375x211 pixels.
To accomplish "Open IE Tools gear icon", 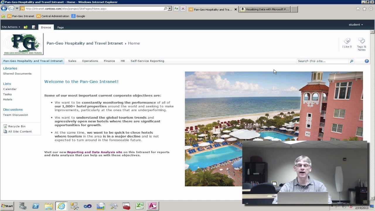I will pyautogui.click(x=371, y=9).
